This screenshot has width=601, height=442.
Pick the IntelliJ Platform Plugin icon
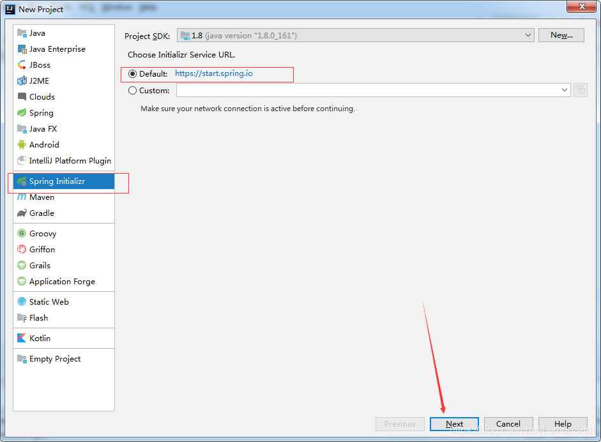[22, 160]
